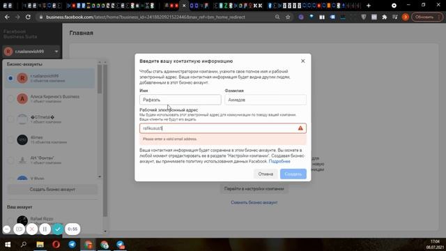
Task: Click the Алиса Киричок's Business avatar
Action: coord(22,99)
